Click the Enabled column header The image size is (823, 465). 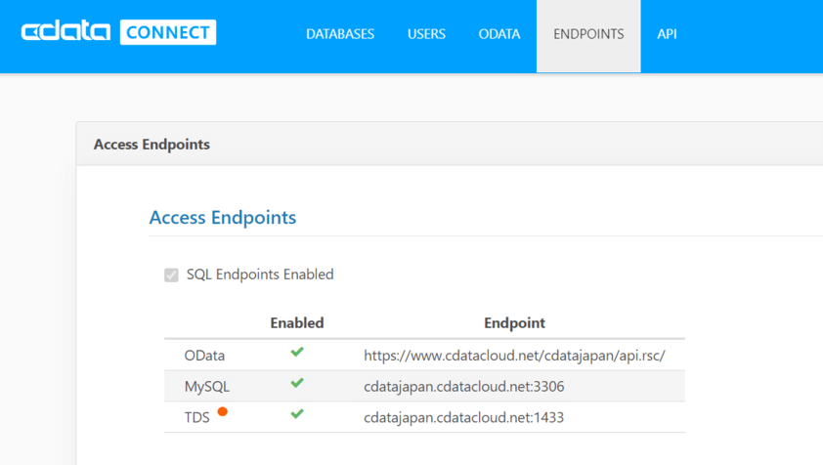[x=297, y=322]
